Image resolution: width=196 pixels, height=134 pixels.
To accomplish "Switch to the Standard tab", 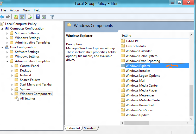I will (x=90, y=128).
